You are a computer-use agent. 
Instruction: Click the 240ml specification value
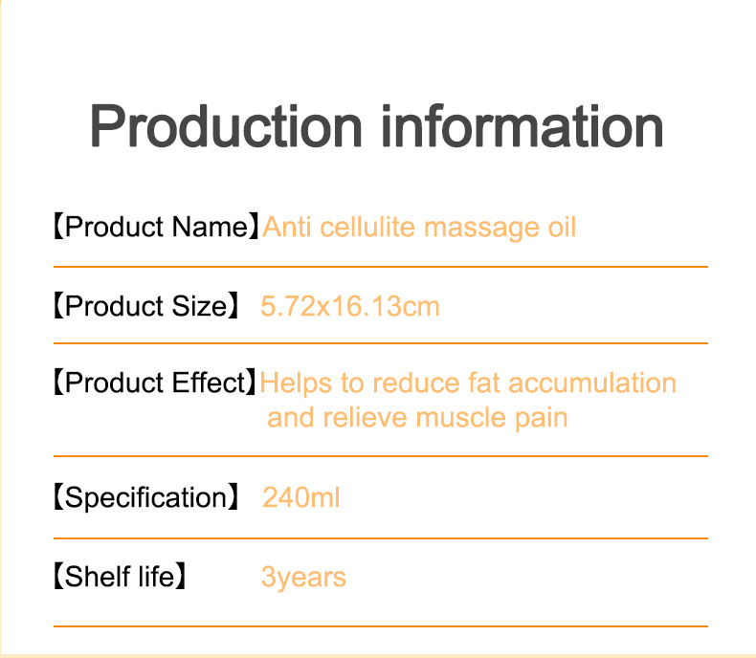coord(300,497)
